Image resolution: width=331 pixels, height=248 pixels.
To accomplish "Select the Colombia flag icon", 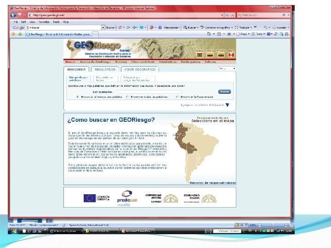I will 210,55.
